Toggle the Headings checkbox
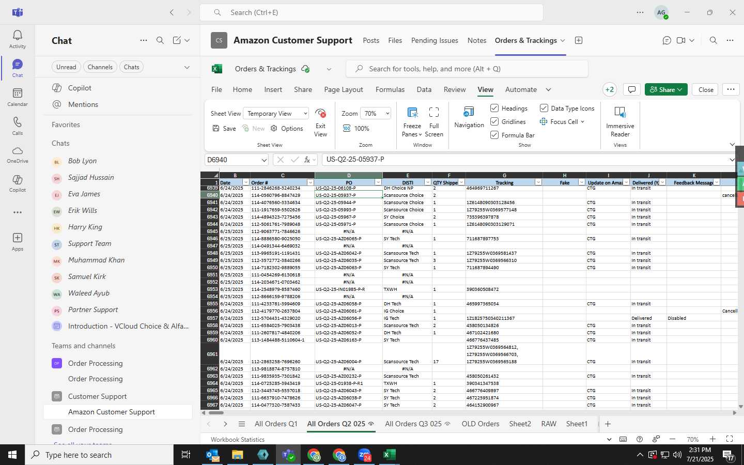The width and height of the screenshot is (744, 465). [494, 108]
